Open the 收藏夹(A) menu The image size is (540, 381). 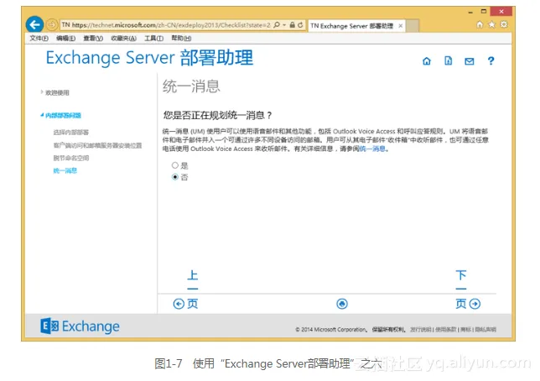click(x=125, y=39)
